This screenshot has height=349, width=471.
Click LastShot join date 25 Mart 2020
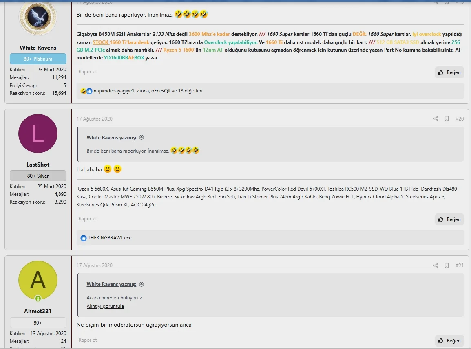click(x=52, y=187)
